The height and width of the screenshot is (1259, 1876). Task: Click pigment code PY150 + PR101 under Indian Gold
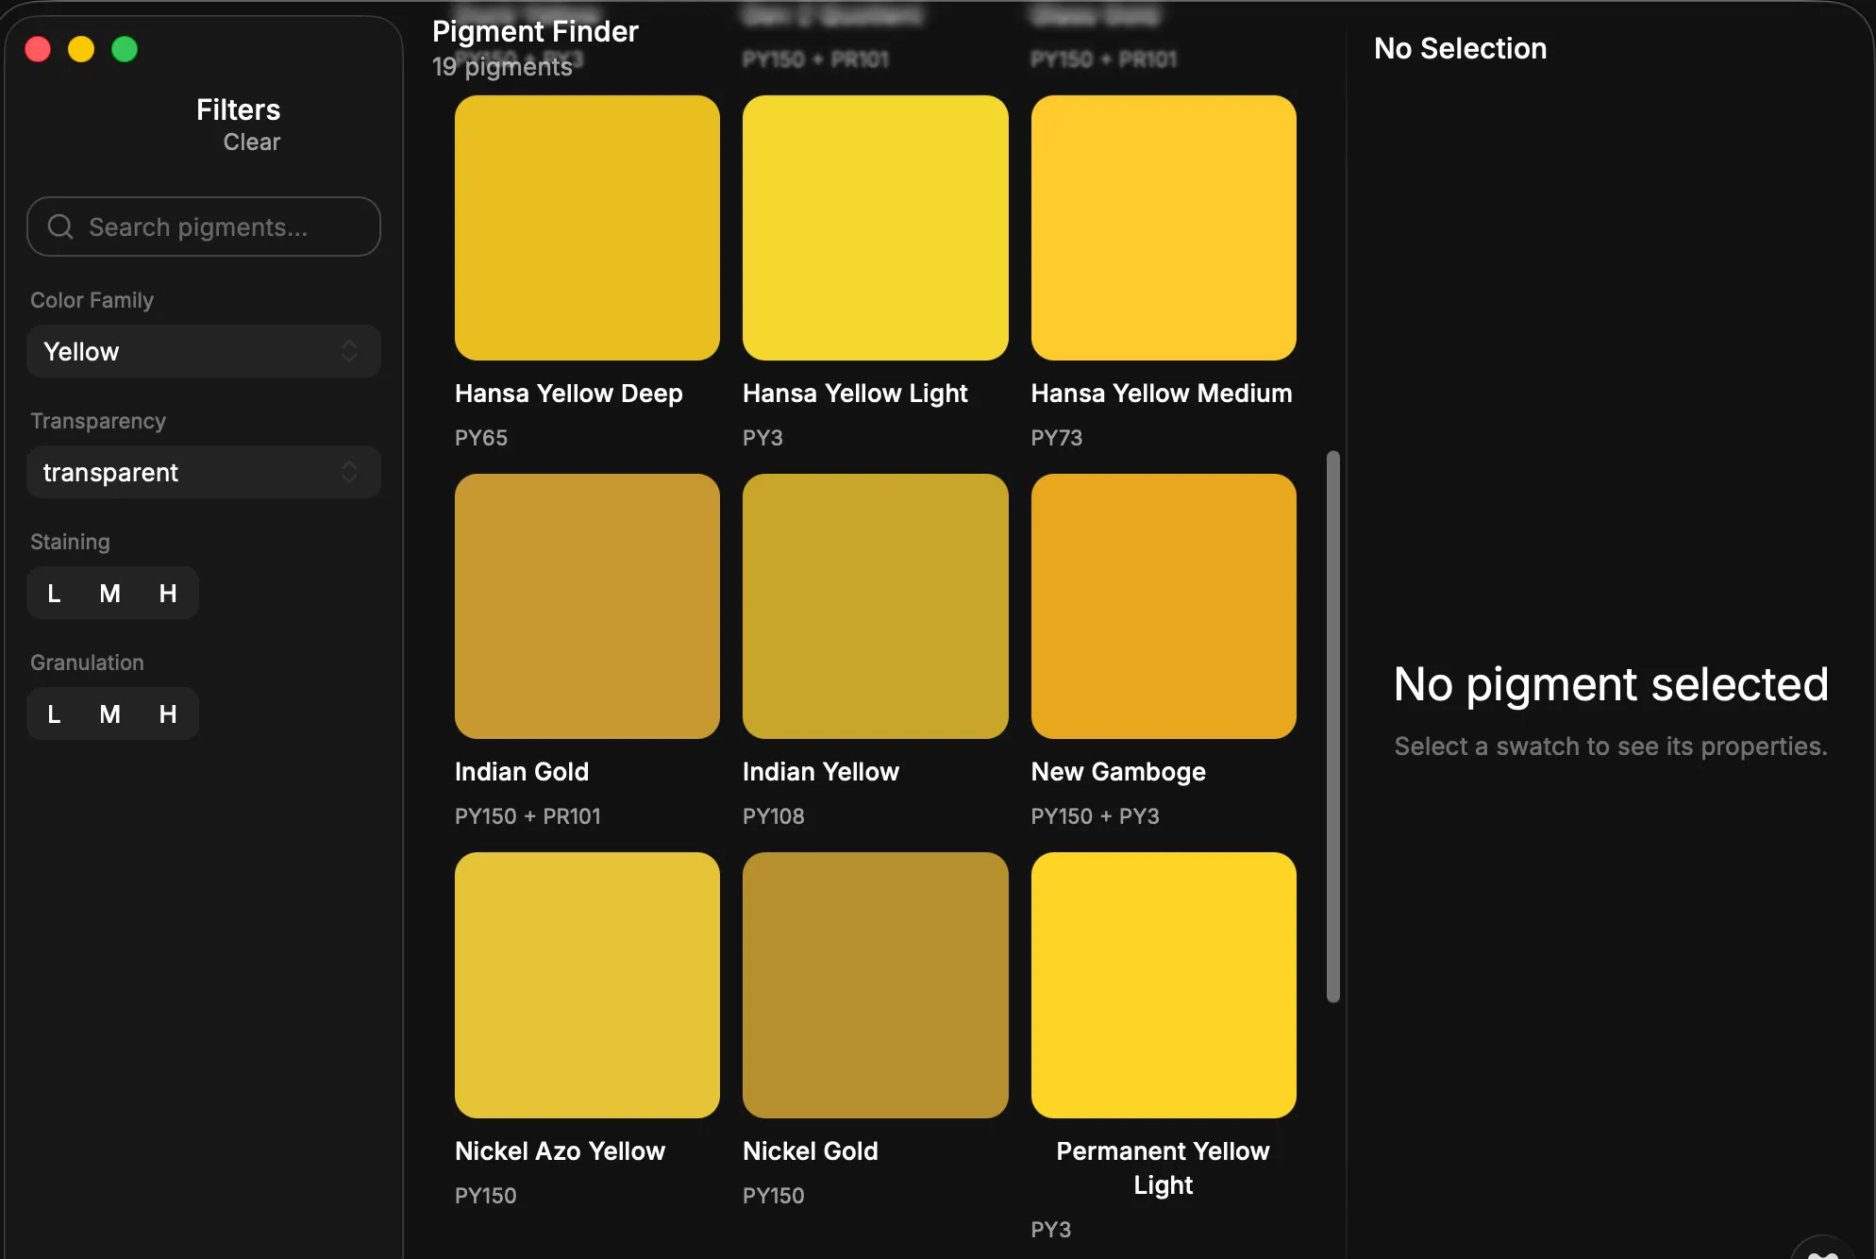[x=528, y=816]
